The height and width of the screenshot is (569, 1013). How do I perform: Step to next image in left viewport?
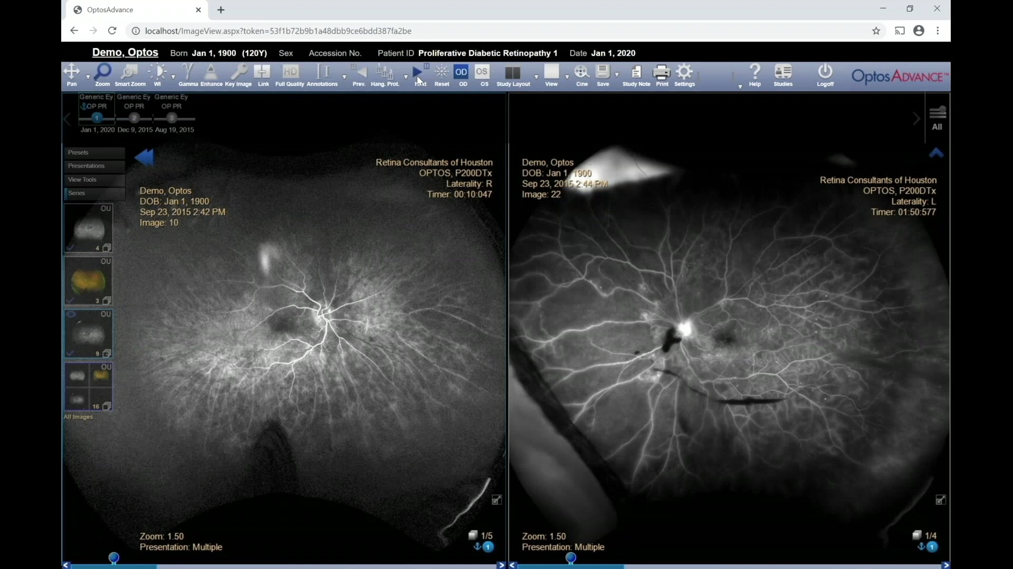[x=501, y=565]
